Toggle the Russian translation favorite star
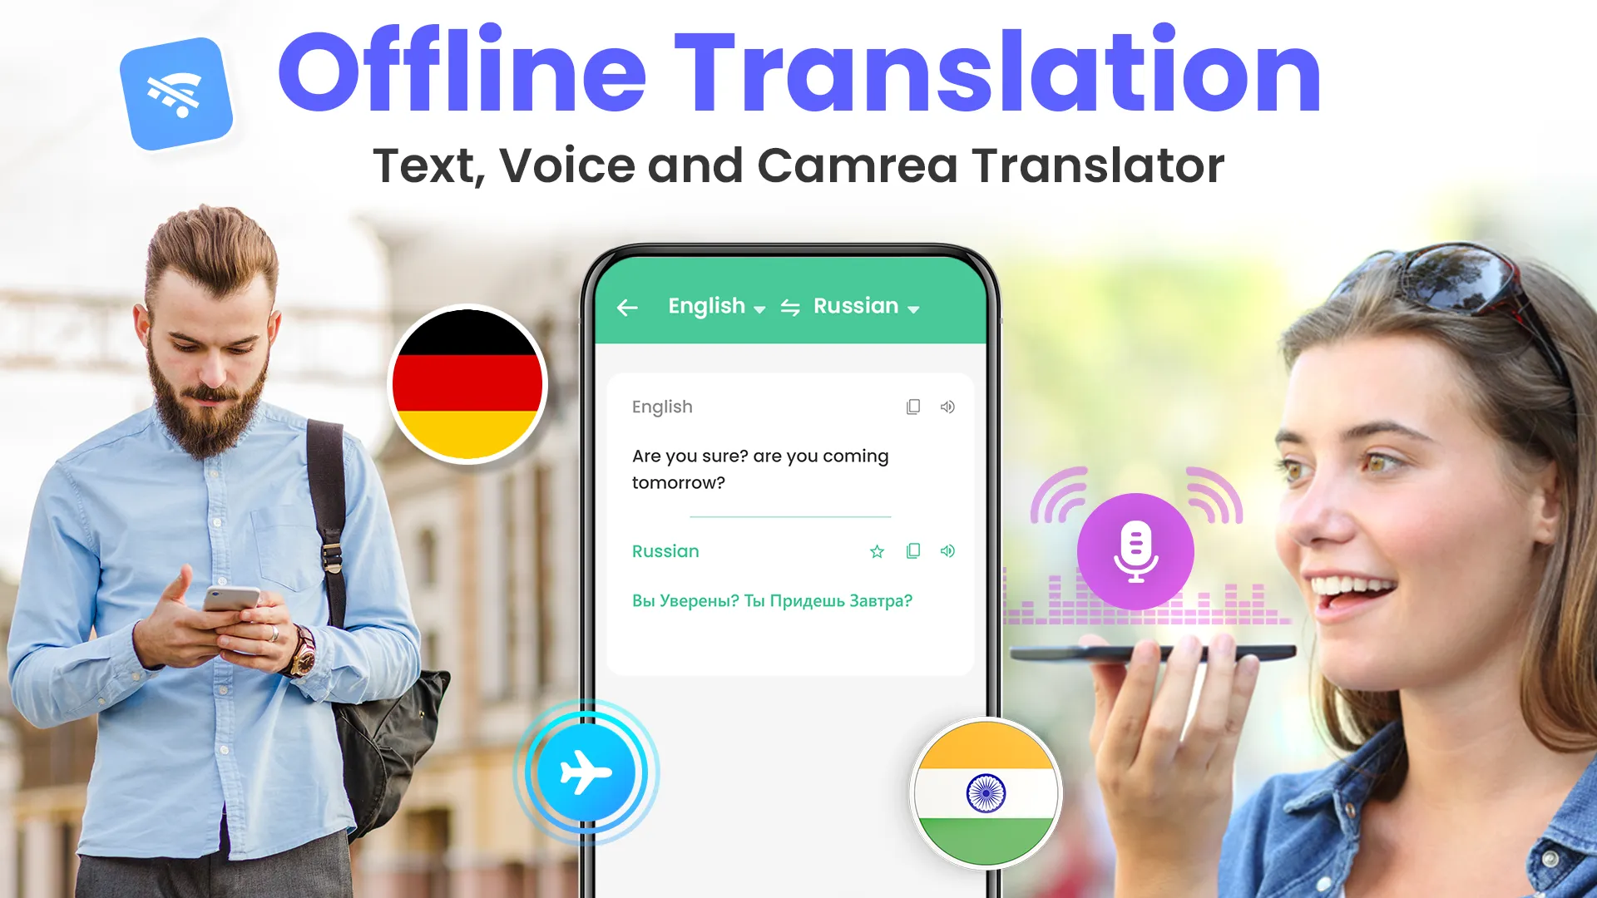This screenshot has height=898, width=1597. 877,551
